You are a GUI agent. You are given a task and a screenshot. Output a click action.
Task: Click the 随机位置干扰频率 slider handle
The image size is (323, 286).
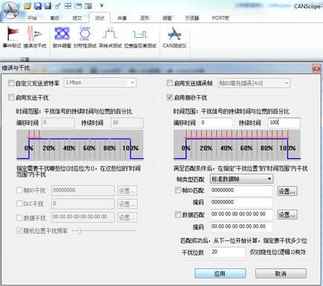click(x=79, y=231)
